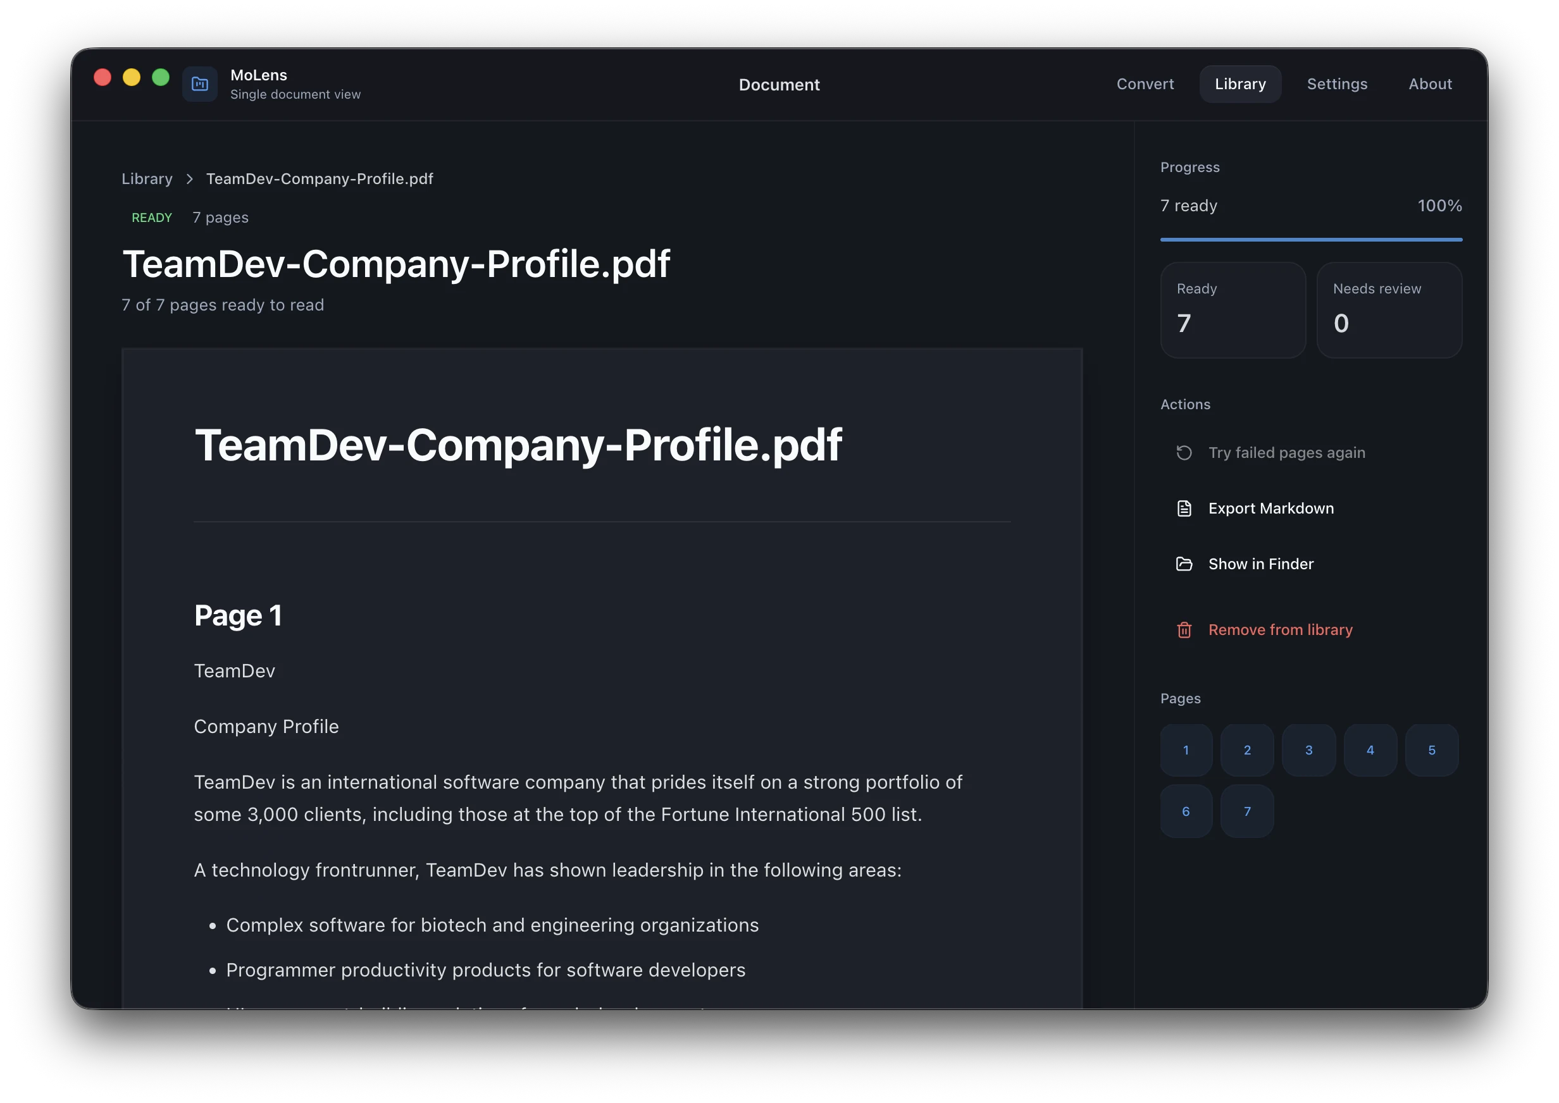Viewport: 1559px width, 1103px height.
Task: Open the Settings tab
Action: 1336,84
